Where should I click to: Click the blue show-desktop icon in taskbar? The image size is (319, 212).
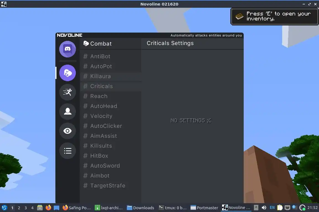pyautogui.click(x=56, y=208)
